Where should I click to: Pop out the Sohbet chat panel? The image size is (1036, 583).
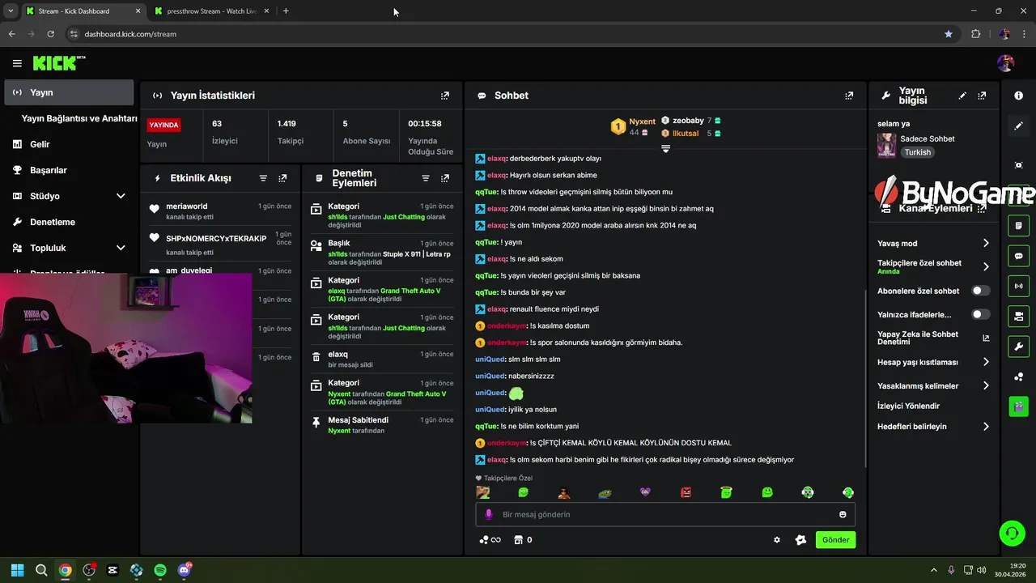point(849,96)
